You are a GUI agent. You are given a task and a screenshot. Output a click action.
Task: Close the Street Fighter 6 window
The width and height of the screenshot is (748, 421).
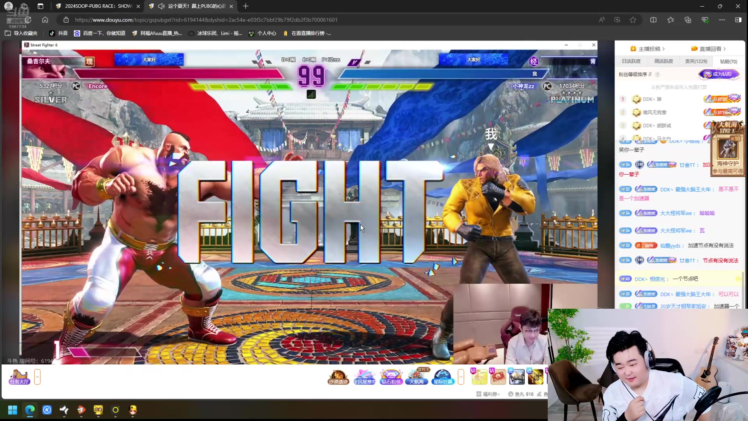pos(594,45)
